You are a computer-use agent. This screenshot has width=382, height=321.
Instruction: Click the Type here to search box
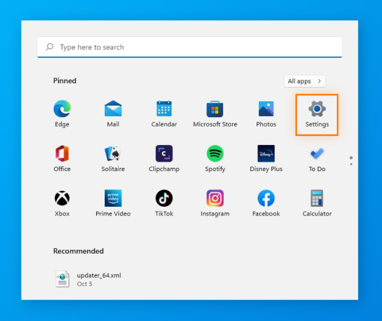[189, 48]
